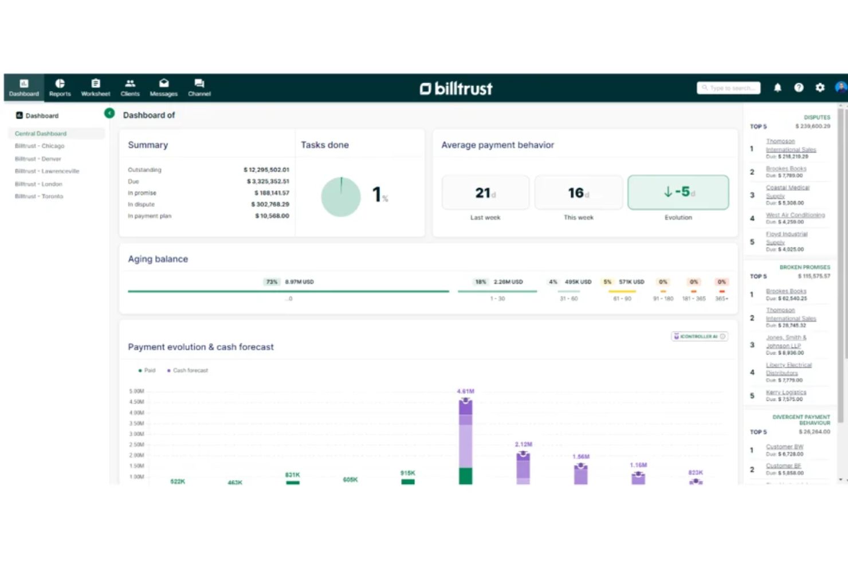Open Brookes Books under Broken Promises
The image size is (848, 566).
tap(786, 291)
